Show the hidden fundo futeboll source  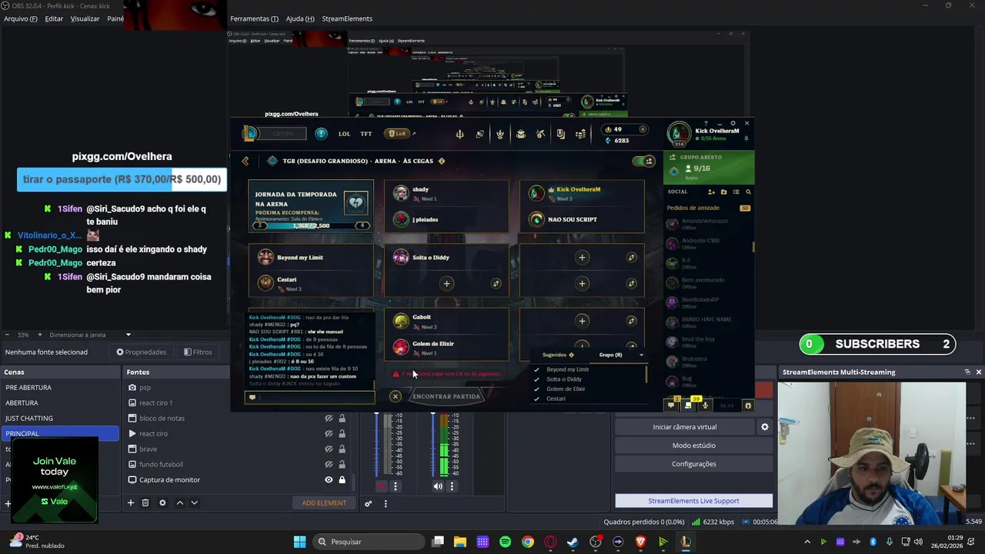tap(329, 464)
